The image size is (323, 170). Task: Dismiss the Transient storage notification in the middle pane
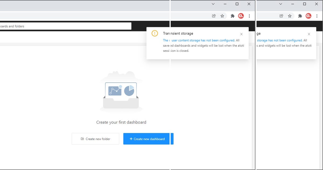coord(241,34)
